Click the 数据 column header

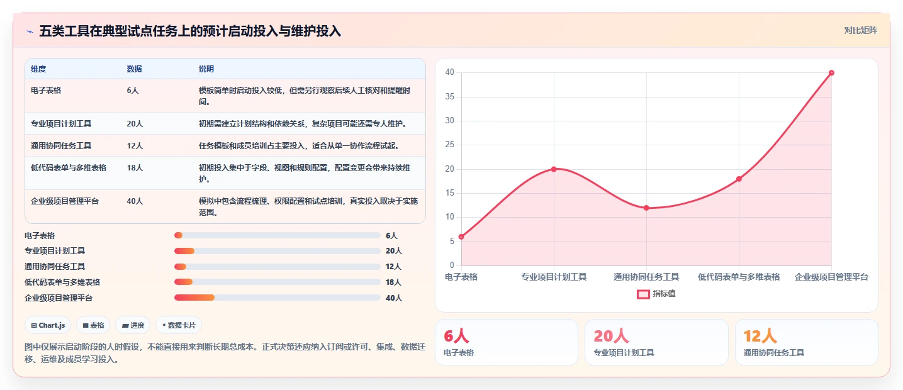134,69
